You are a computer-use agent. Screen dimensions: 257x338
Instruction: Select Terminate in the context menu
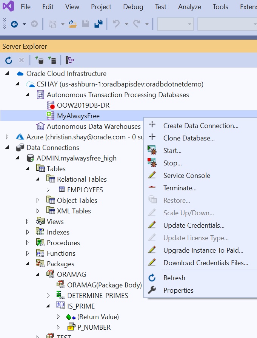(x=200, y=188)
